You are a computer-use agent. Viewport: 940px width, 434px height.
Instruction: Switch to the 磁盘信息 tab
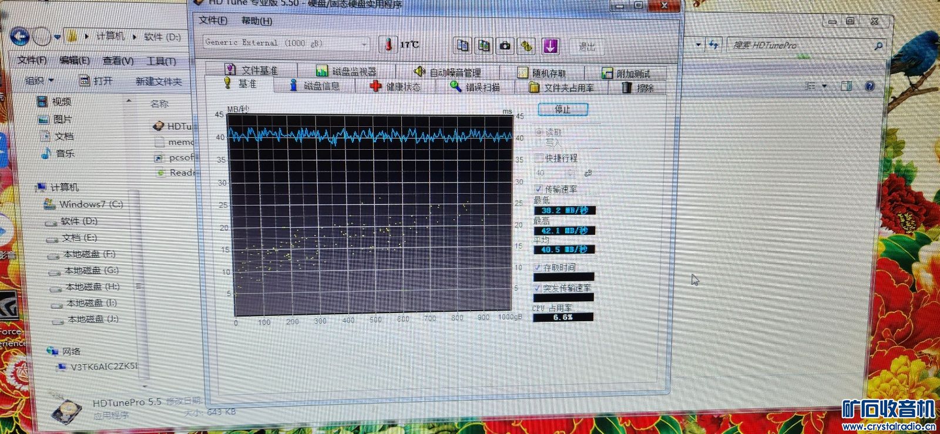coord(315,86)
